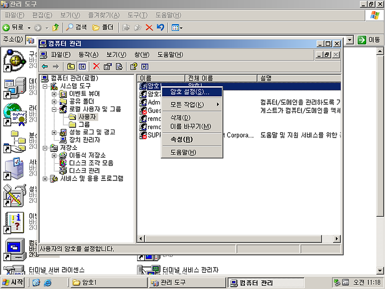The height and width of the screenshot is (289, 385).
Task: Expand 서비스 및 응용 프로그램 node
Action: point(45,179)
